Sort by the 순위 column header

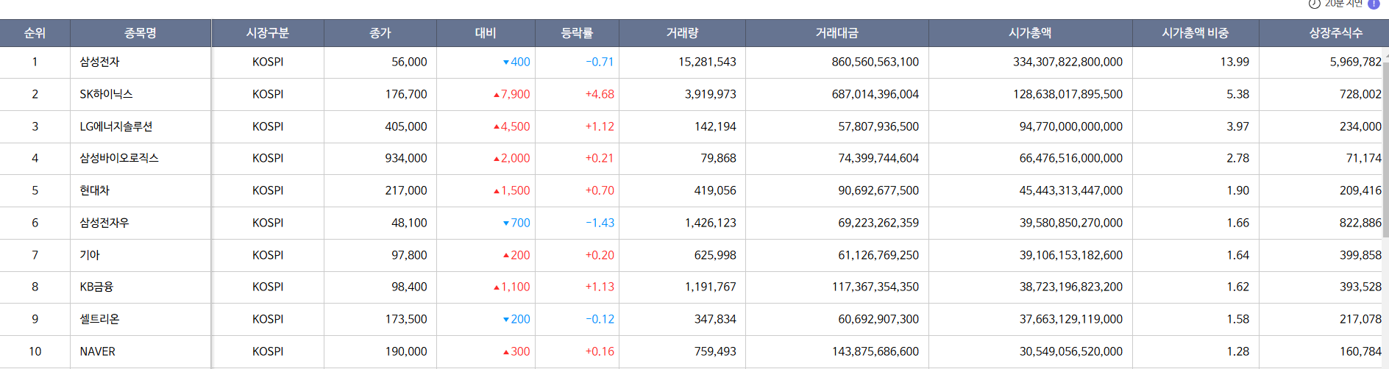pyautogui.click(x=35, y=33)
